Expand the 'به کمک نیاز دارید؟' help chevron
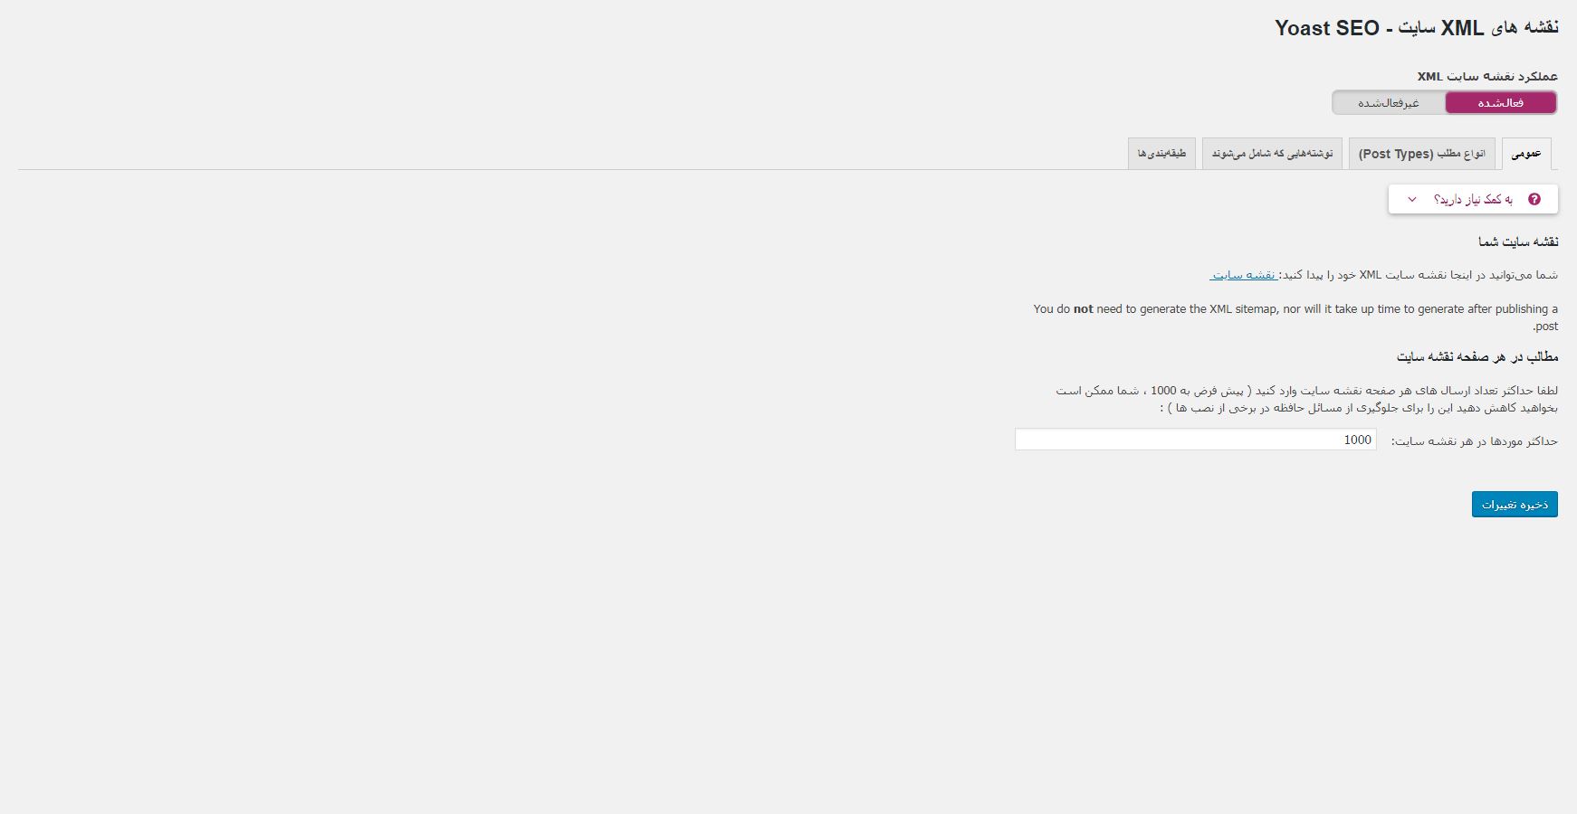1577x814 pixels. (1412, 200)
